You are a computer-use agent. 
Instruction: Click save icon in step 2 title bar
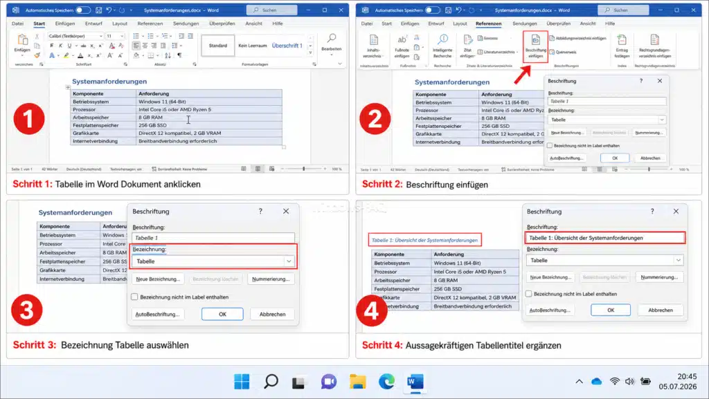[448, 10]
